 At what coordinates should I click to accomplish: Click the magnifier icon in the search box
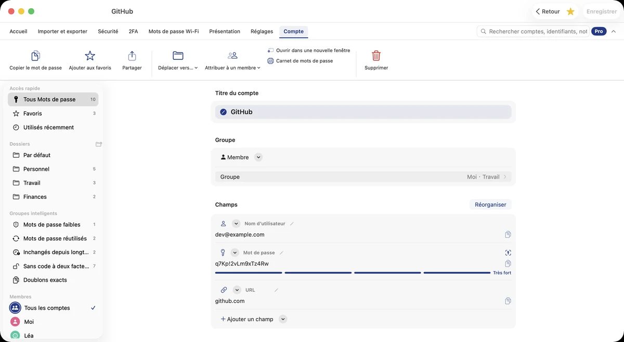[x=484, y=31]
